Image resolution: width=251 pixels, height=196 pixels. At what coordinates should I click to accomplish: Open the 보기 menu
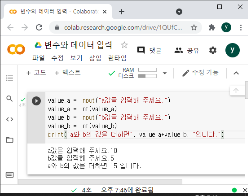point(76,58)
